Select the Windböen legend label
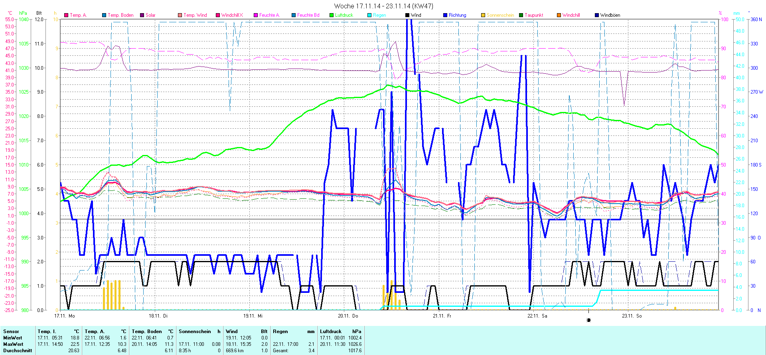The height and width of the screenshot is (355, 766). [610, 15]
